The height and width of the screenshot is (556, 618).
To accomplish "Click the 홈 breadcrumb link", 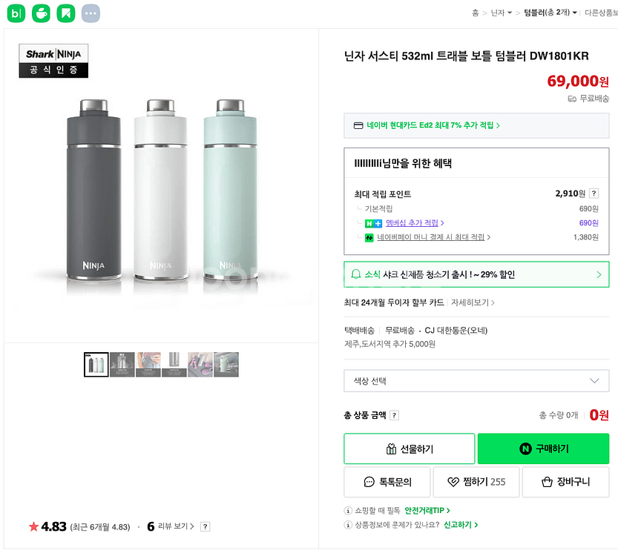I will pos(476,13).
